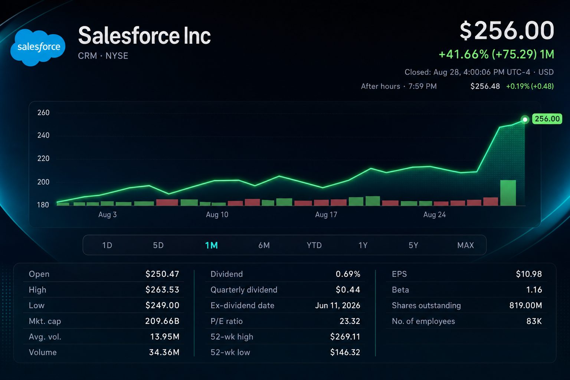
Task: Click the 52-wk high value $269.11
Action: (x=345, y=337)
